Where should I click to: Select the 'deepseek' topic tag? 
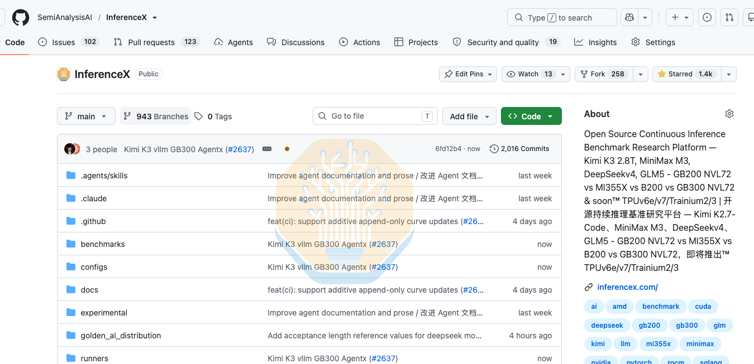607,326
